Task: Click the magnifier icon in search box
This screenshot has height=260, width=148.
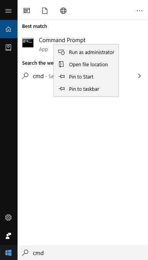Action: [25, 253]
